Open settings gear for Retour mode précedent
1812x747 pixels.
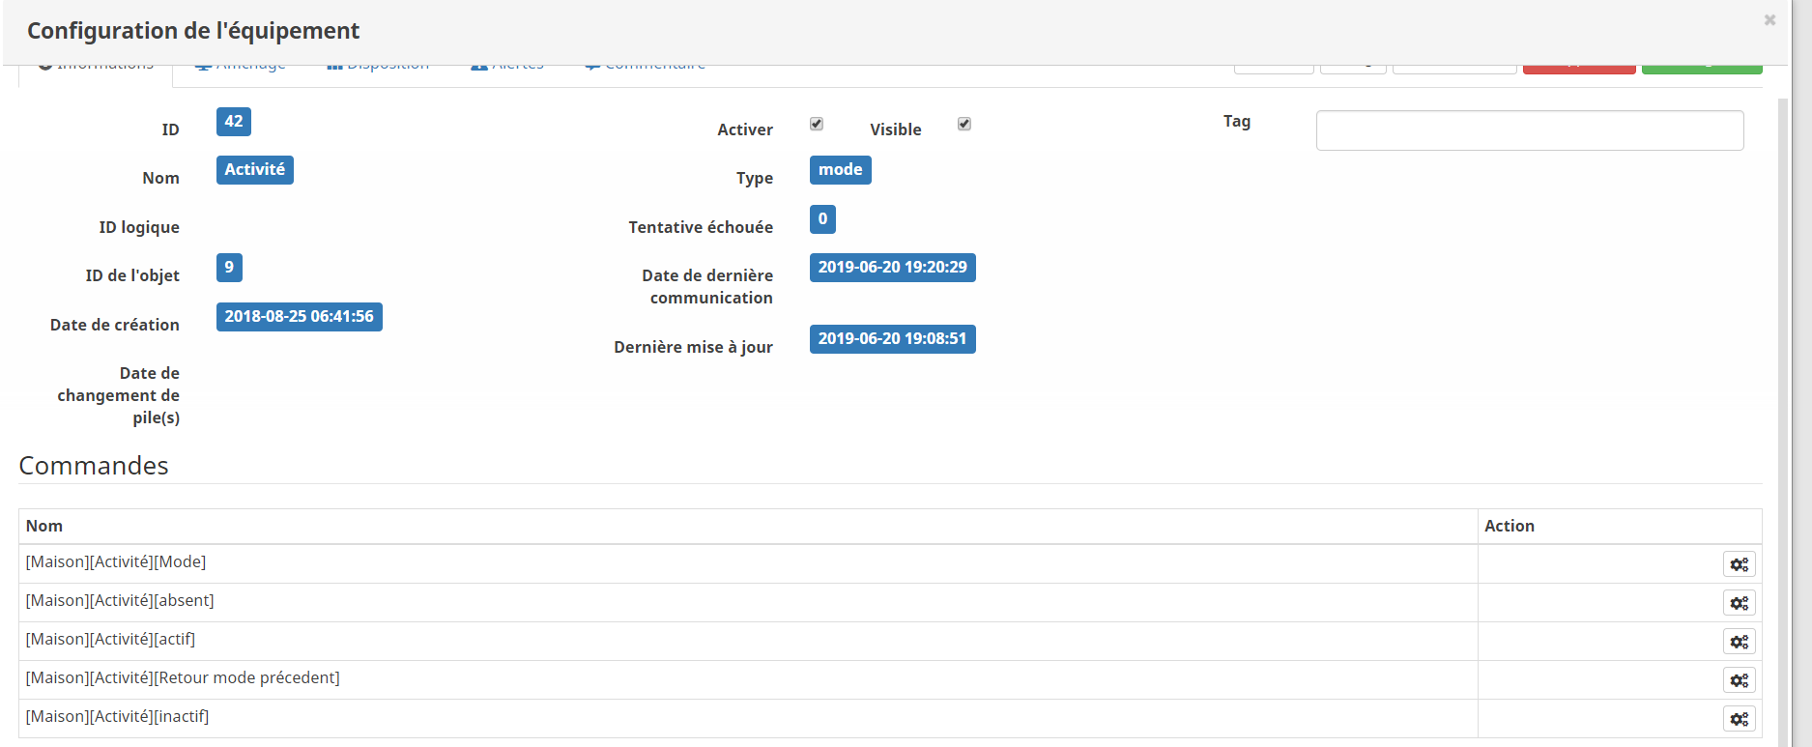click(x=1739, y=680)
